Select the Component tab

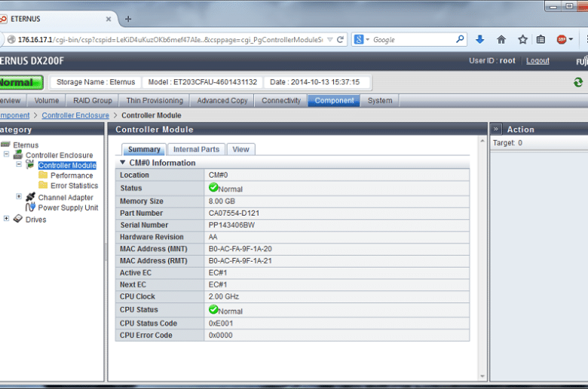point(334,100)
